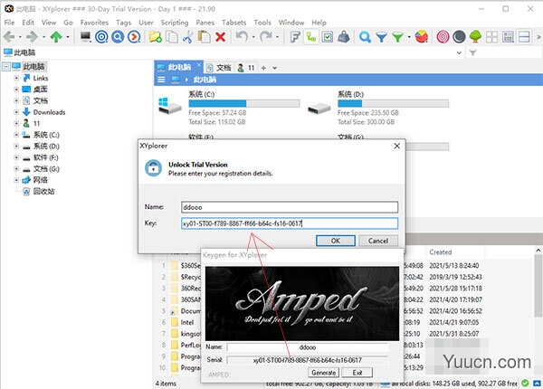Click the red X Delete icon
This screenshot has width=543, height=389.
pos(220,37)
